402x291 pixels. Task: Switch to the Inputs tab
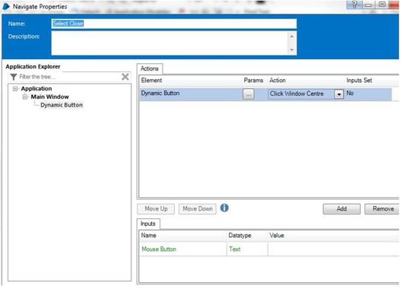[148, 223]
